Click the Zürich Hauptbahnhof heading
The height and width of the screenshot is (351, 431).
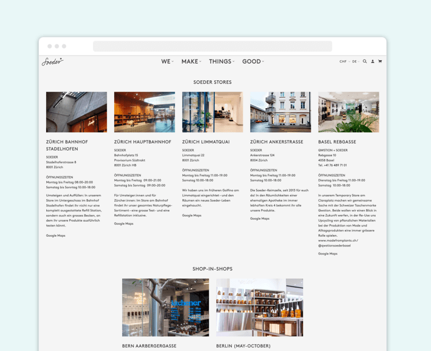143,141
